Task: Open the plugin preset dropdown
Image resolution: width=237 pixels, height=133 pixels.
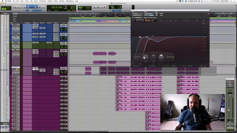Action: (148, 14)
